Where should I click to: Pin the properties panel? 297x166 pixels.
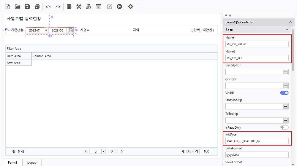click(226, 15)
